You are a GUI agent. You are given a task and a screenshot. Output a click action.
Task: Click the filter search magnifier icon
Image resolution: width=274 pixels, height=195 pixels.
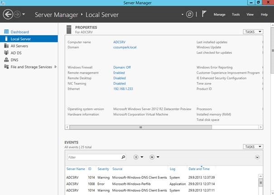point(123,157)
